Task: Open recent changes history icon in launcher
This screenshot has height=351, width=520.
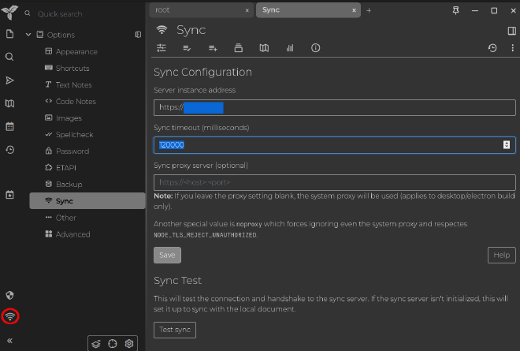Action: click(10, 149)
